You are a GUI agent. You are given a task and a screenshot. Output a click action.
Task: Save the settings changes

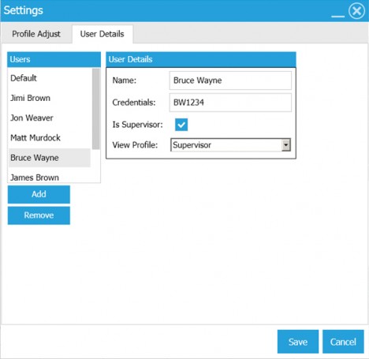click(298, 342)
